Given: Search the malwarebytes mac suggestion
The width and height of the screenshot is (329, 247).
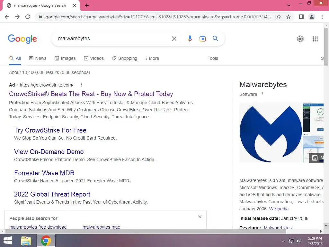Looking at the screenshot, I should [x=101, y=227].
